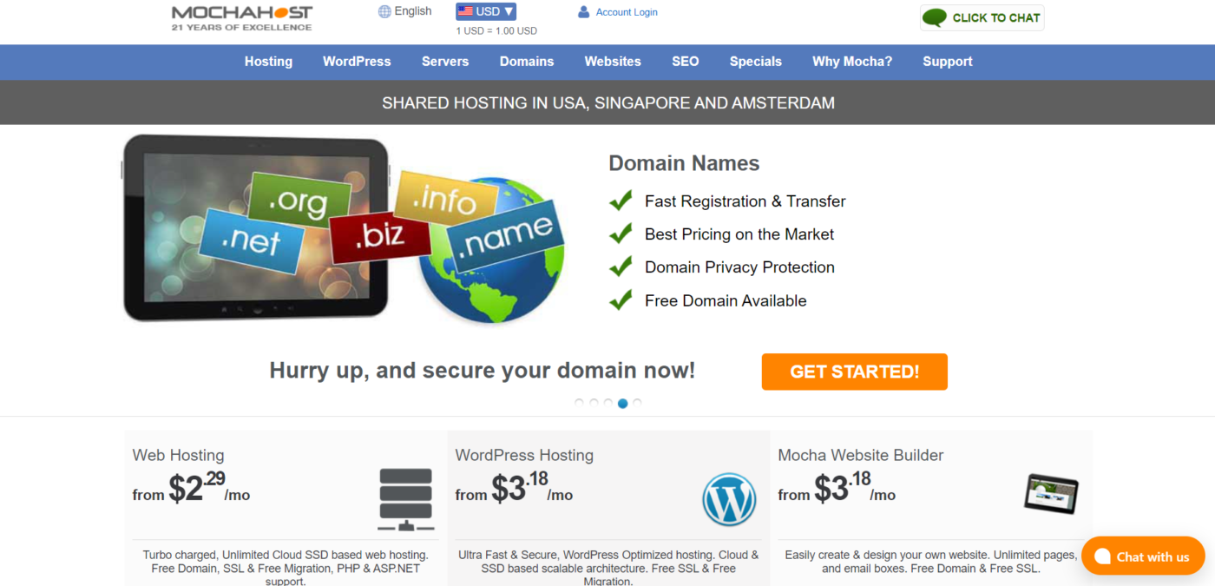Click the WordPress logo icon
The height and width of the screenshot is (586, 1215).
[x=729, y=499]
